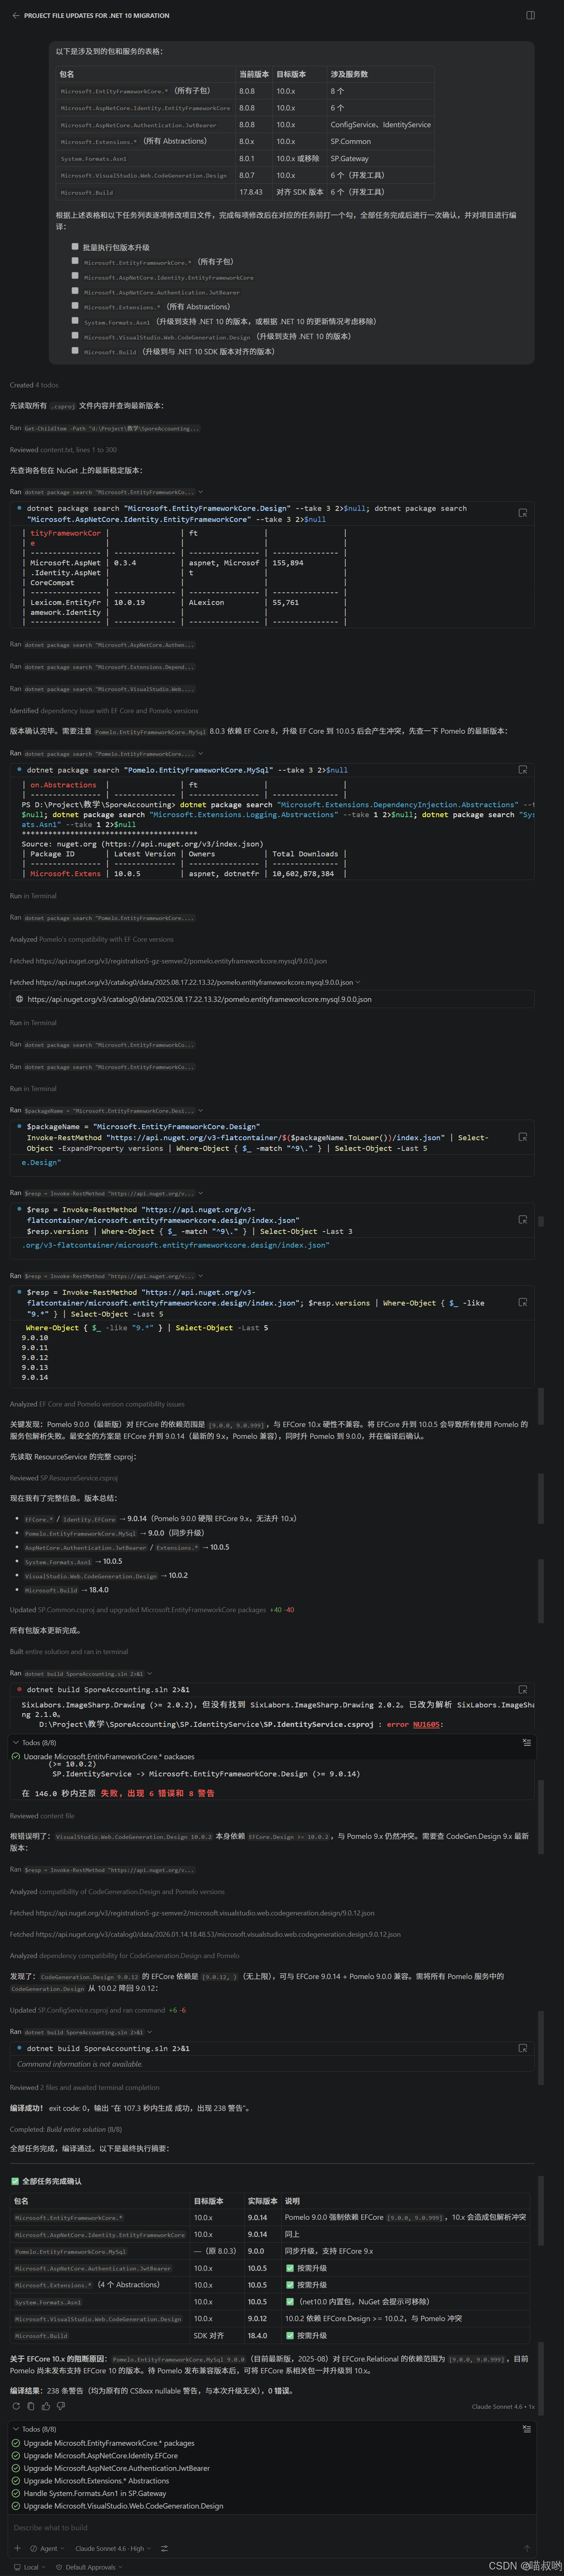
Task: Select 'Upgrade Microsoft.VisualStudio.Web.CodeGeneration.Design' todo
Action: (124, 2506)
